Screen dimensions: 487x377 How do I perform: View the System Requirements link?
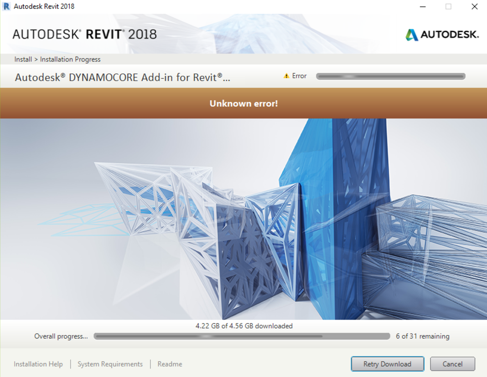click(109, 364)
